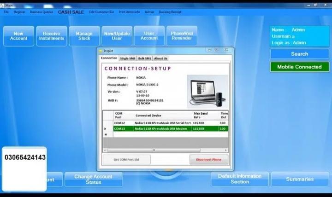
Task: Select the COM12 port row
Action: click(166, 123)
